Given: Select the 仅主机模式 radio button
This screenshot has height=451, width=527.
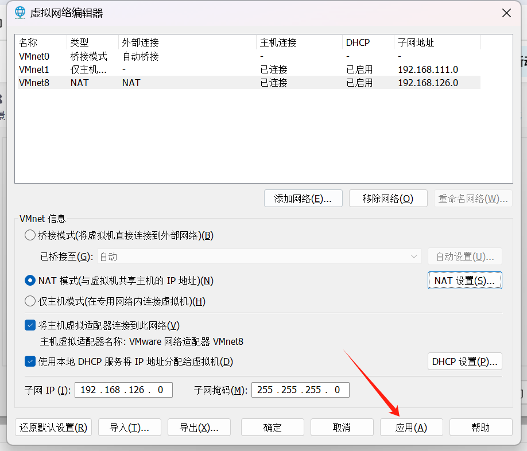Looking at the screenshot, I should 30,301.
